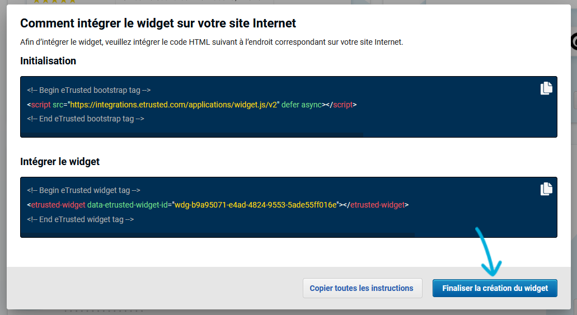Click the dialog title about integrating the widget
577x315 pixels.
coord(158,23)
